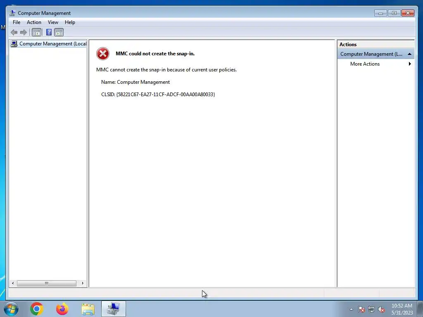This screenshot has height=317, width=423.
Task: Click the Computer Management title bar icon
Action: [x=12, y=13]
